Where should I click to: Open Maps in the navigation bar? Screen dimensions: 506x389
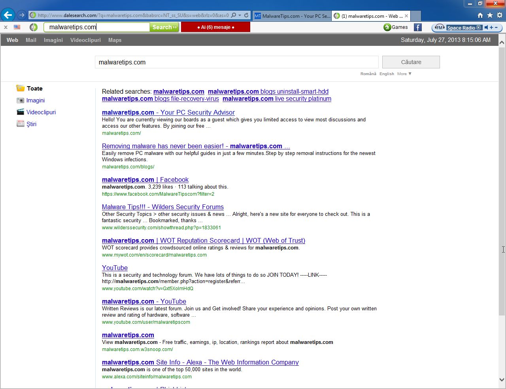coord(115,40)
